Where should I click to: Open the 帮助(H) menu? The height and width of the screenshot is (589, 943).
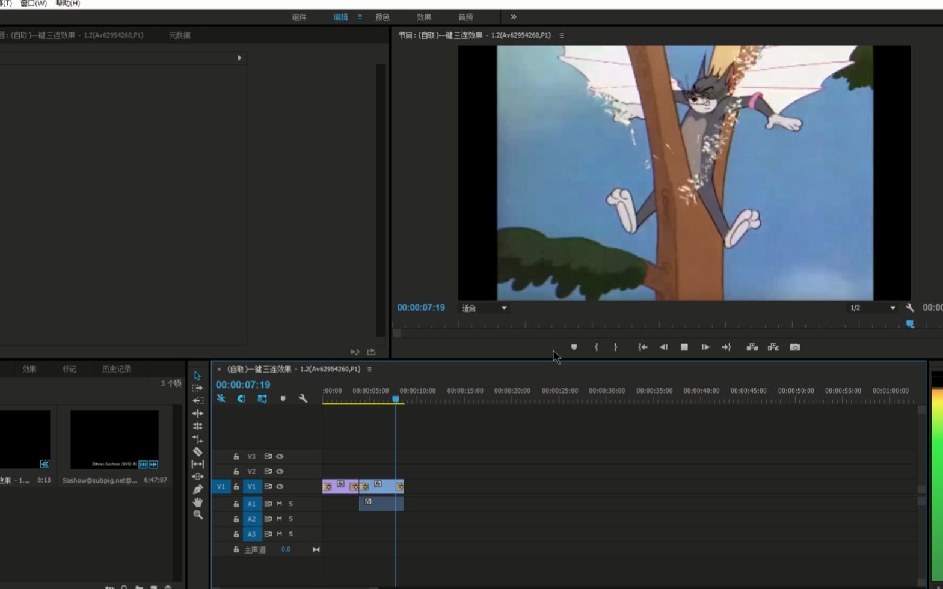(67, 4)
